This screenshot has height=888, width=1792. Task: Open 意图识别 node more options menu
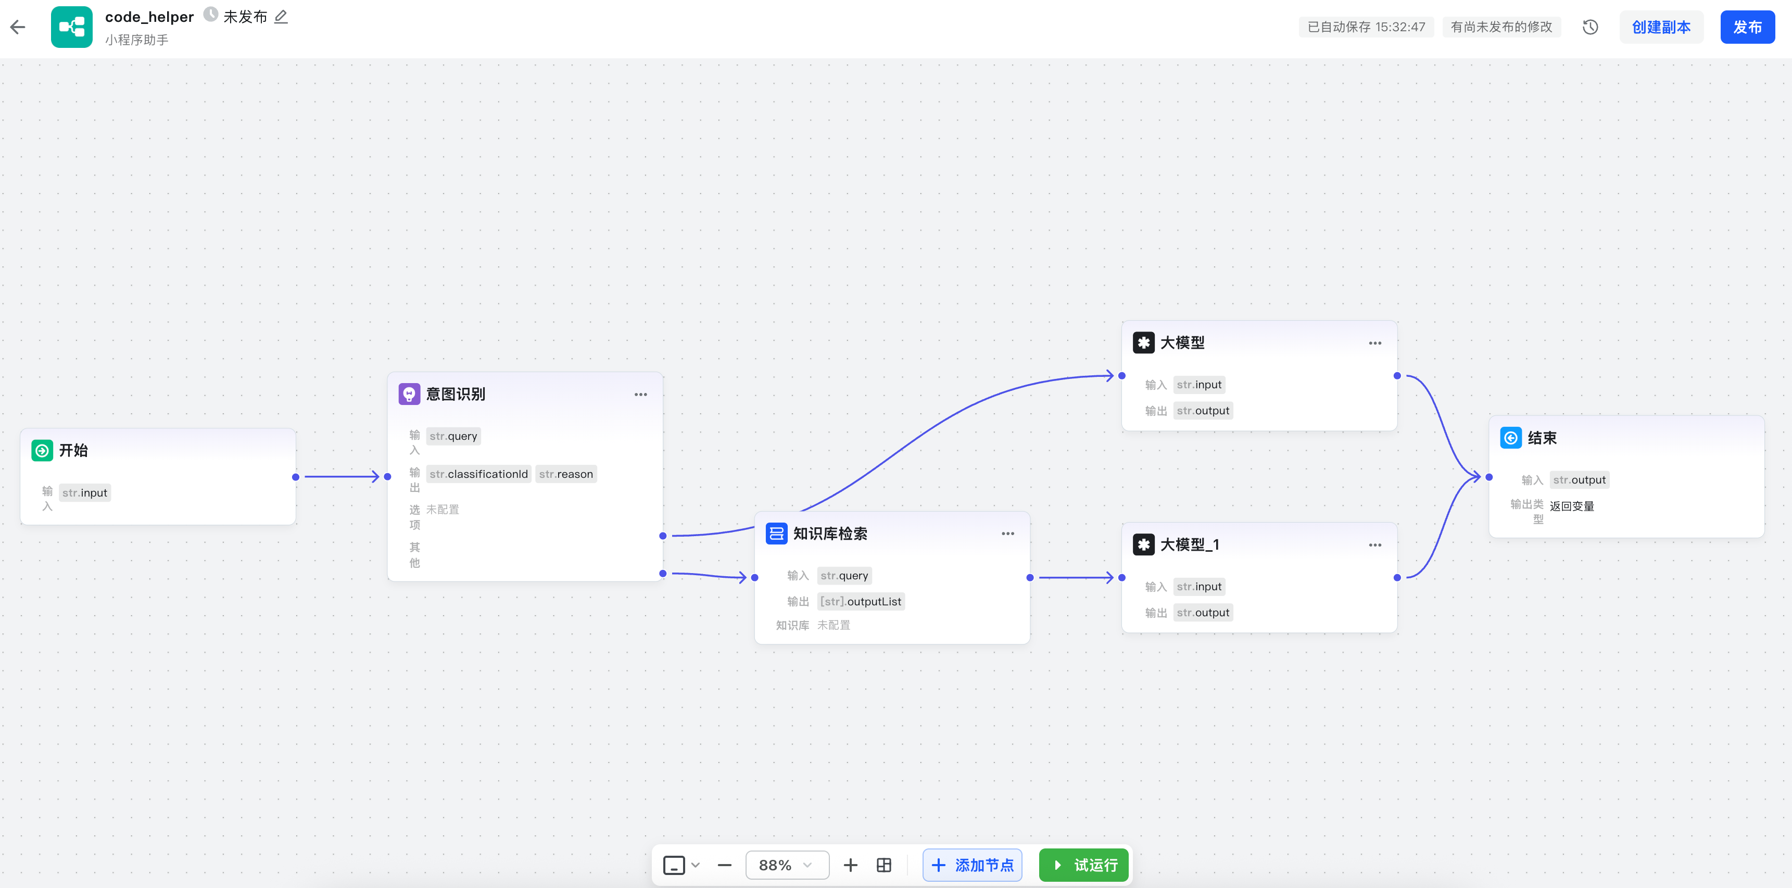(x=641, y=394)
